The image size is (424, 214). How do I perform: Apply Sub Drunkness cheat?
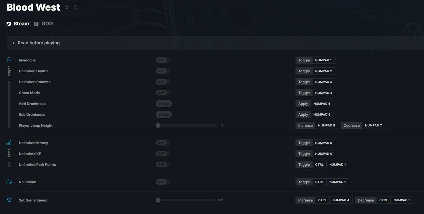(164, 114)
